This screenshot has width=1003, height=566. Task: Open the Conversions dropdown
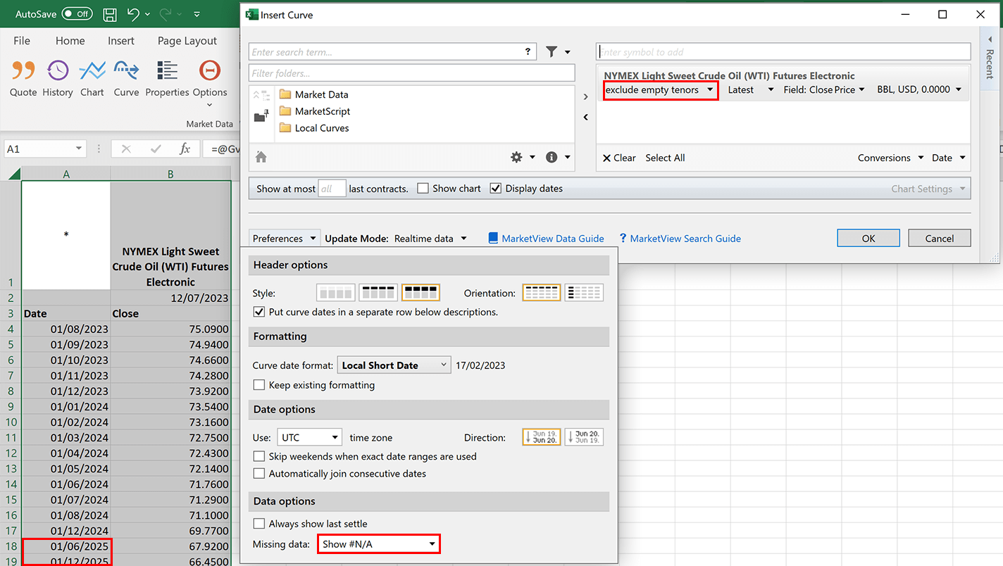click(891, 158)
